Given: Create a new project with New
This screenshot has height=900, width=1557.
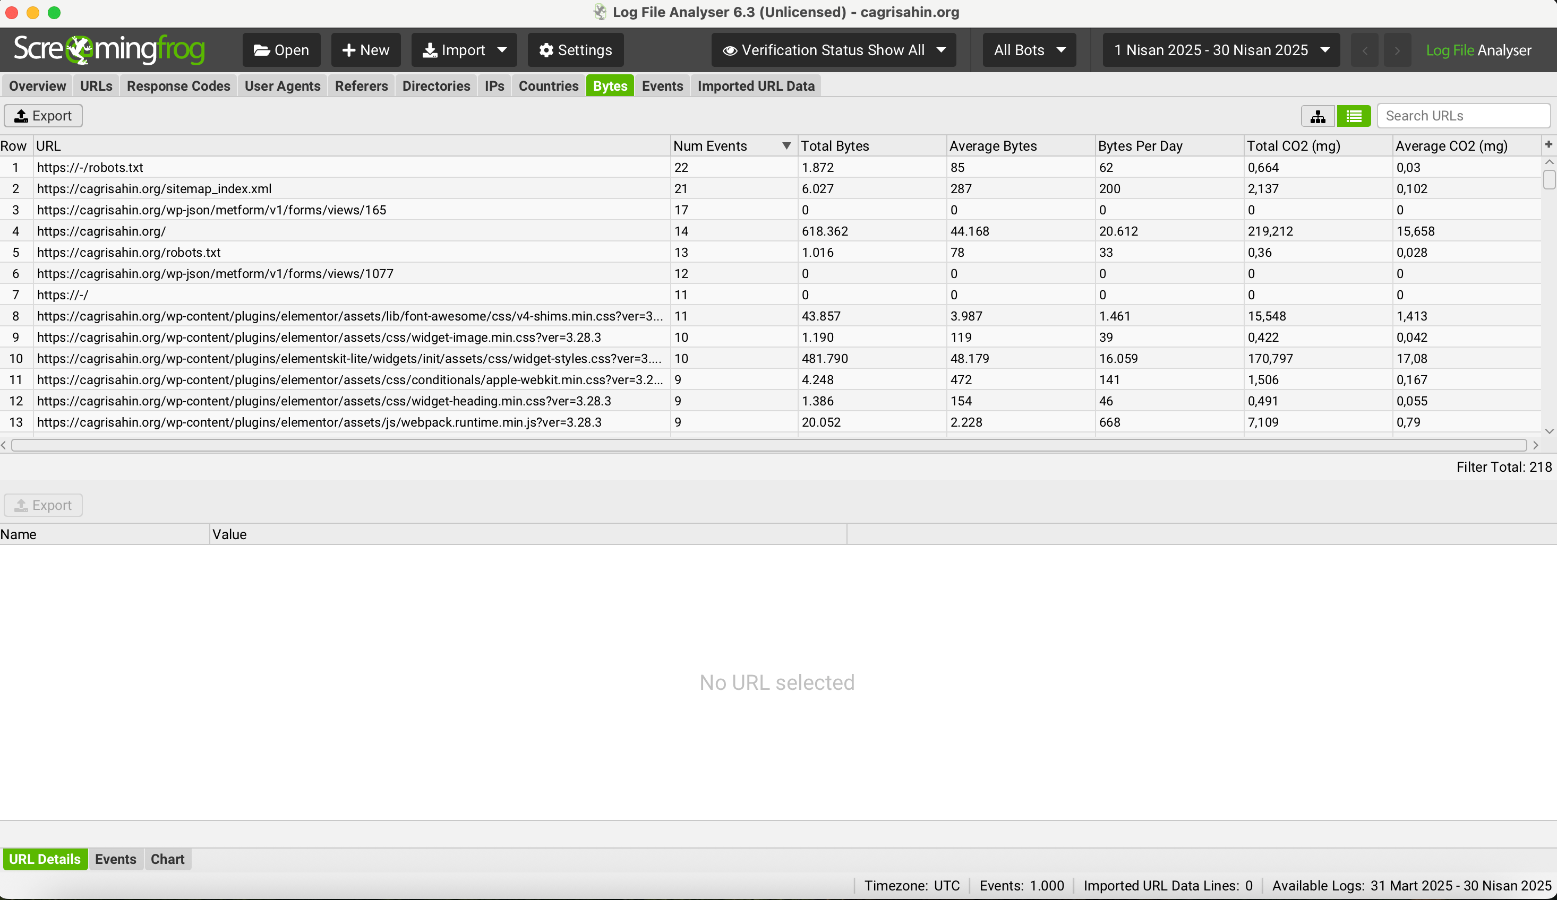Looking at the screenshot, I should coord(366,50).
